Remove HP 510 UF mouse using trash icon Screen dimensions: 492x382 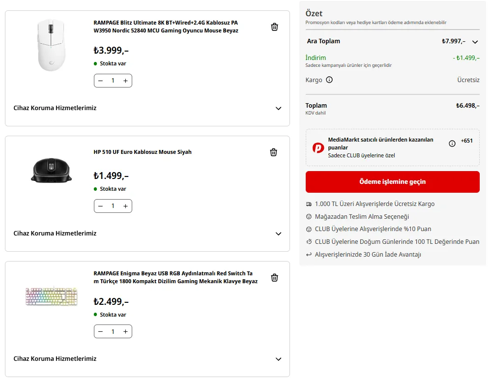(x=274, y=152)
